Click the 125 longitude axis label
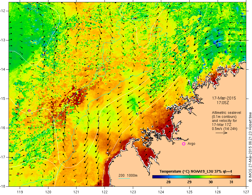 pyautogui.click(x=190, y=192)
